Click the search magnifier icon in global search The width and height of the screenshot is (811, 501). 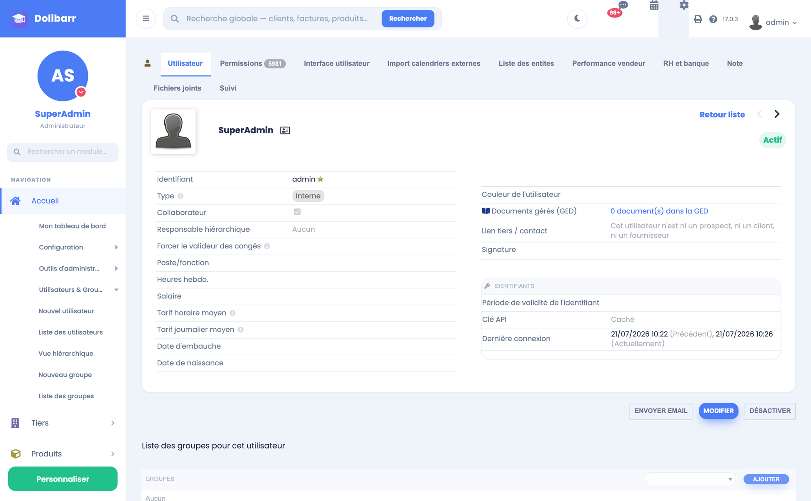(175, 19)
